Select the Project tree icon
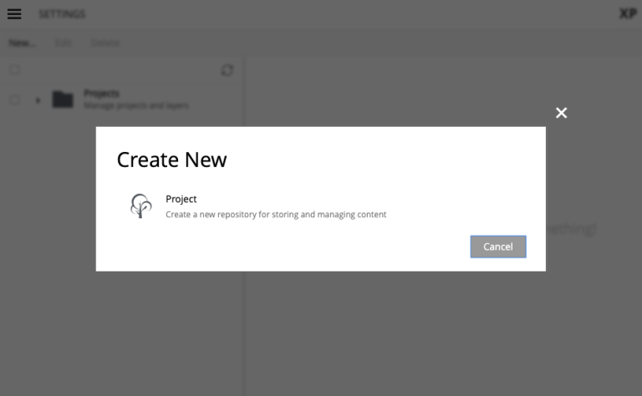 coord(140,206)
